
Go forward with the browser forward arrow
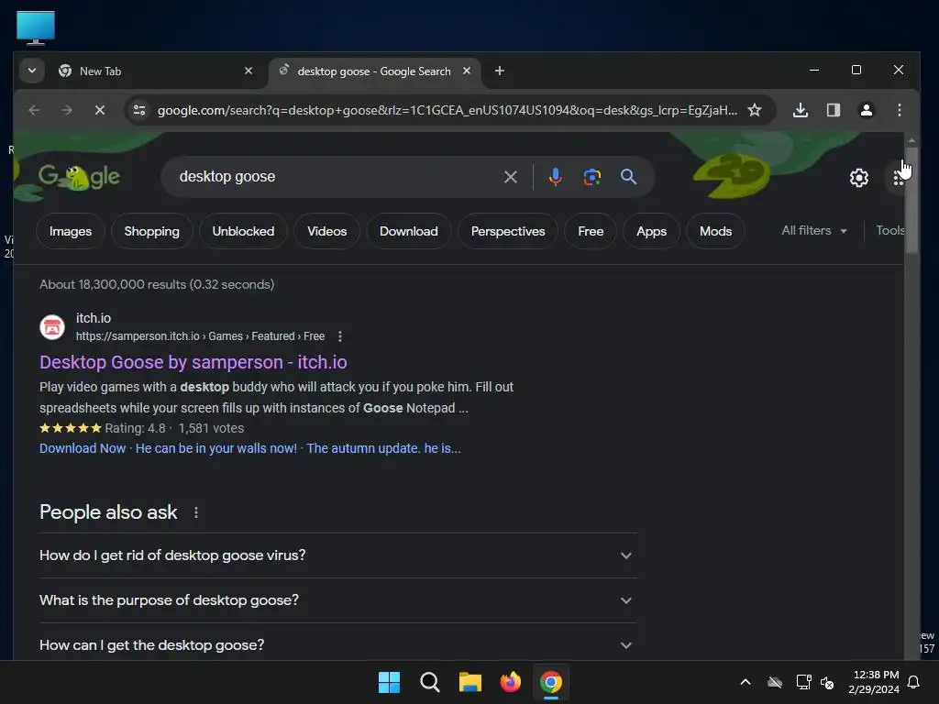(x=67, y=110)
